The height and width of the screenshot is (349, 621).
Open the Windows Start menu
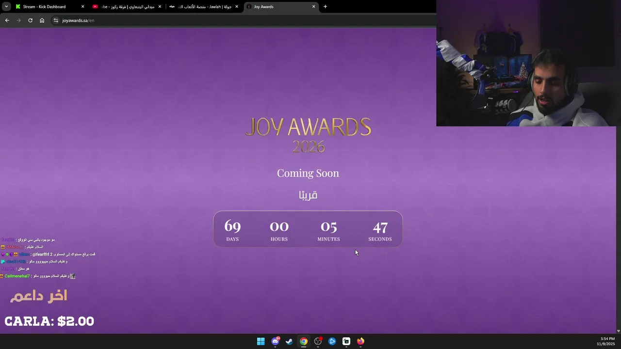pyautogui.click(x=261, y=341)
